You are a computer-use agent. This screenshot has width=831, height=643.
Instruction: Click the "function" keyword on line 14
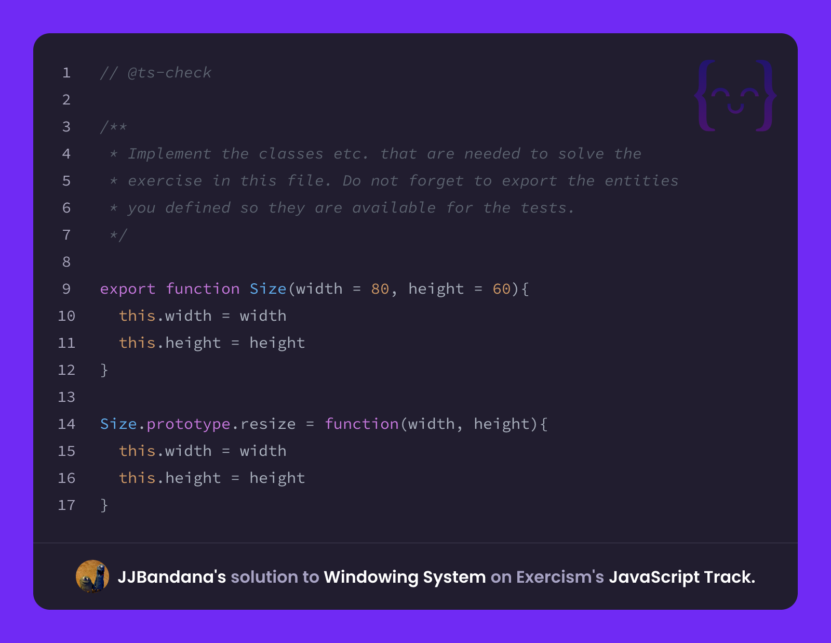coord(361,424)
